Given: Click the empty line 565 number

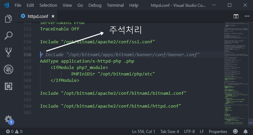Looking at the screenshot, I should coord(28,112).
